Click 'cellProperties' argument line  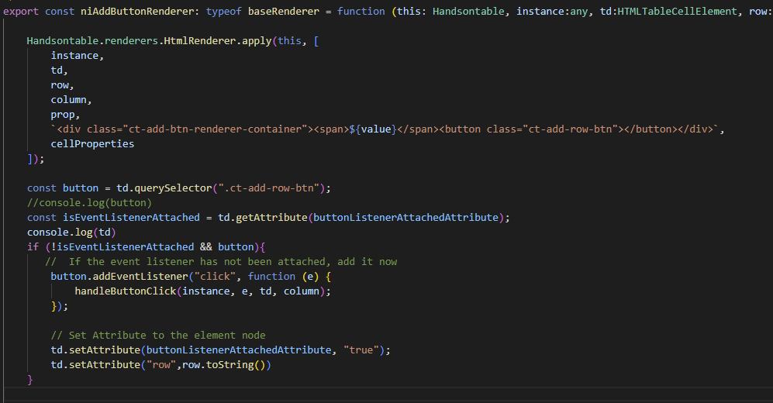coord(93,144)
